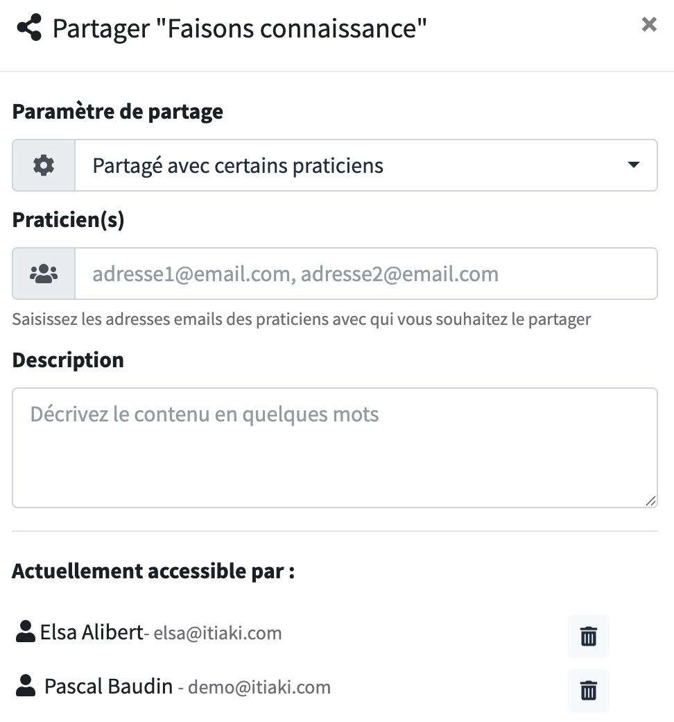
Task: Click the Elsa Alibert name entry
Action: coord(92,632)
